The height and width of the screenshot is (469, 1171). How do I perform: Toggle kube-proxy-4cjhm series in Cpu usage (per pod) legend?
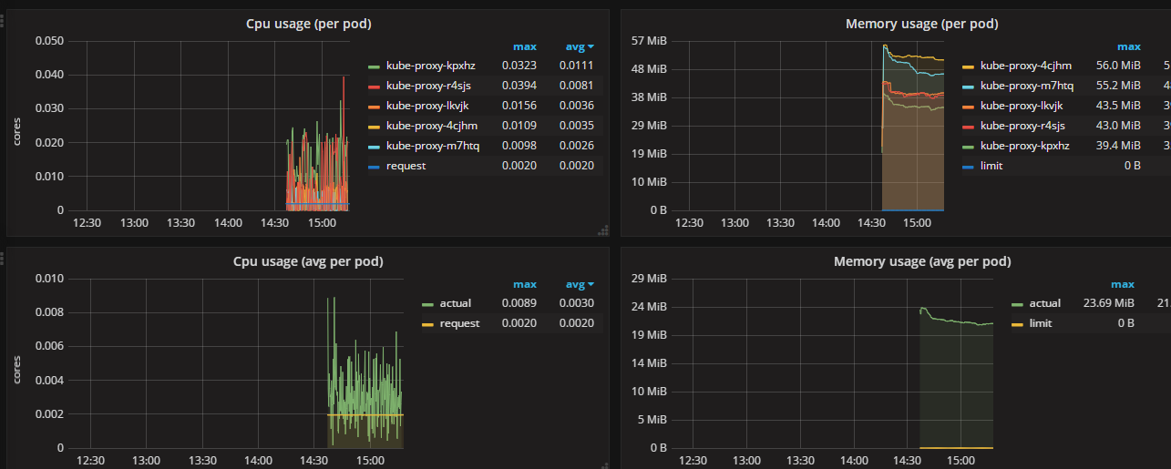coord(431,126)
